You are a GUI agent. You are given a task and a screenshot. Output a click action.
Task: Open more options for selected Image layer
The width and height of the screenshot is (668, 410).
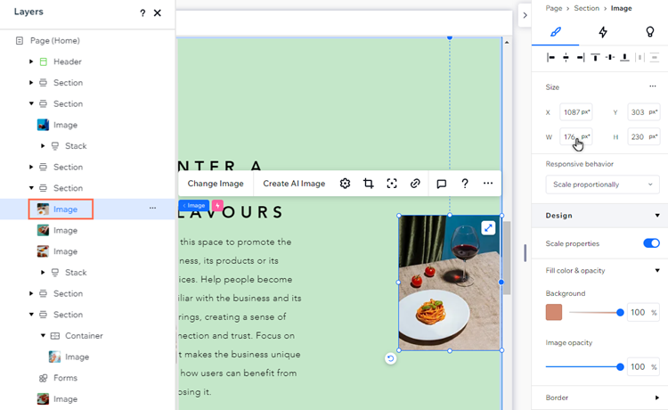152,208
